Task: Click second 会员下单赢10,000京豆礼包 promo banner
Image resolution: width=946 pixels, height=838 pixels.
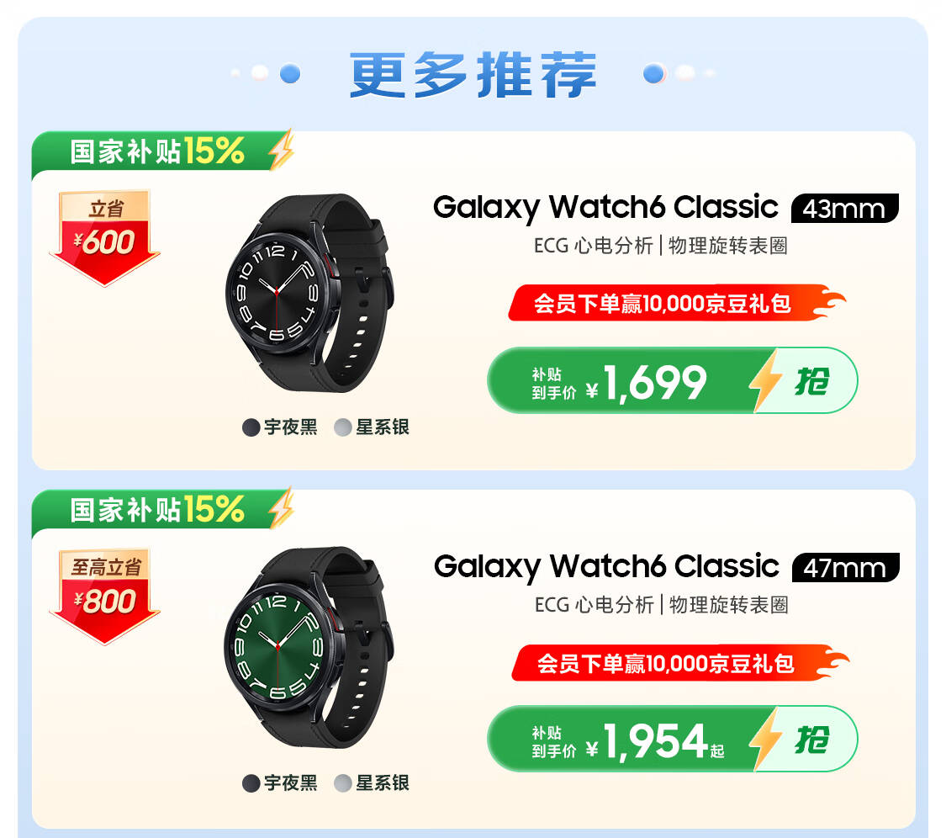Action: (680, 663)
